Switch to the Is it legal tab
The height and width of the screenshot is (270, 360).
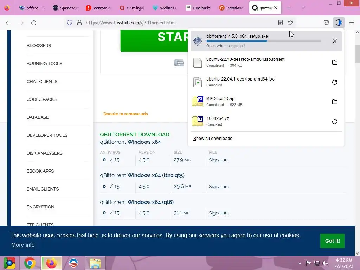(x=132, y=8)
